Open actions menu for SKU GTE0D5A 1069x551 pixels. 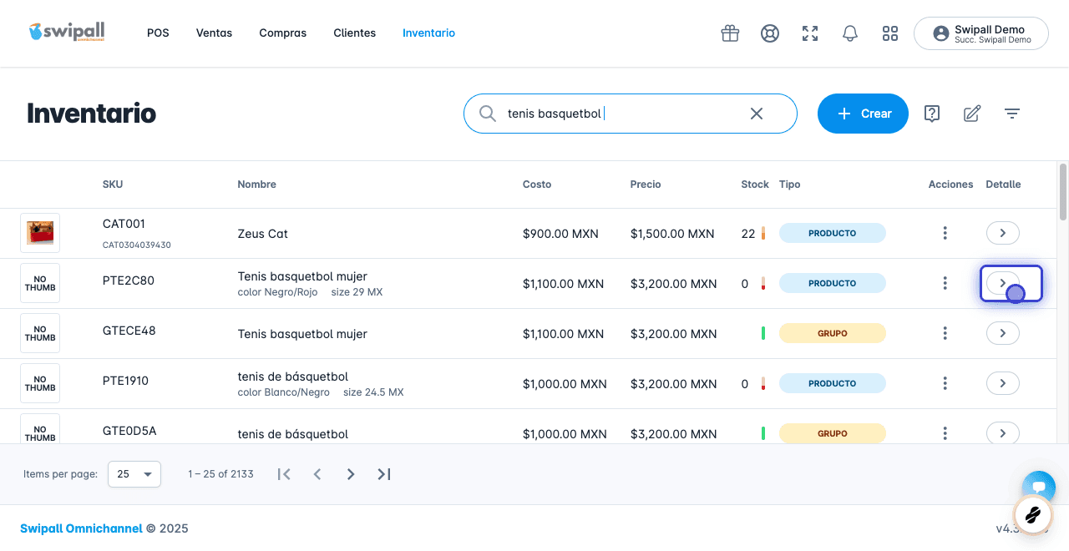[945, 433]
